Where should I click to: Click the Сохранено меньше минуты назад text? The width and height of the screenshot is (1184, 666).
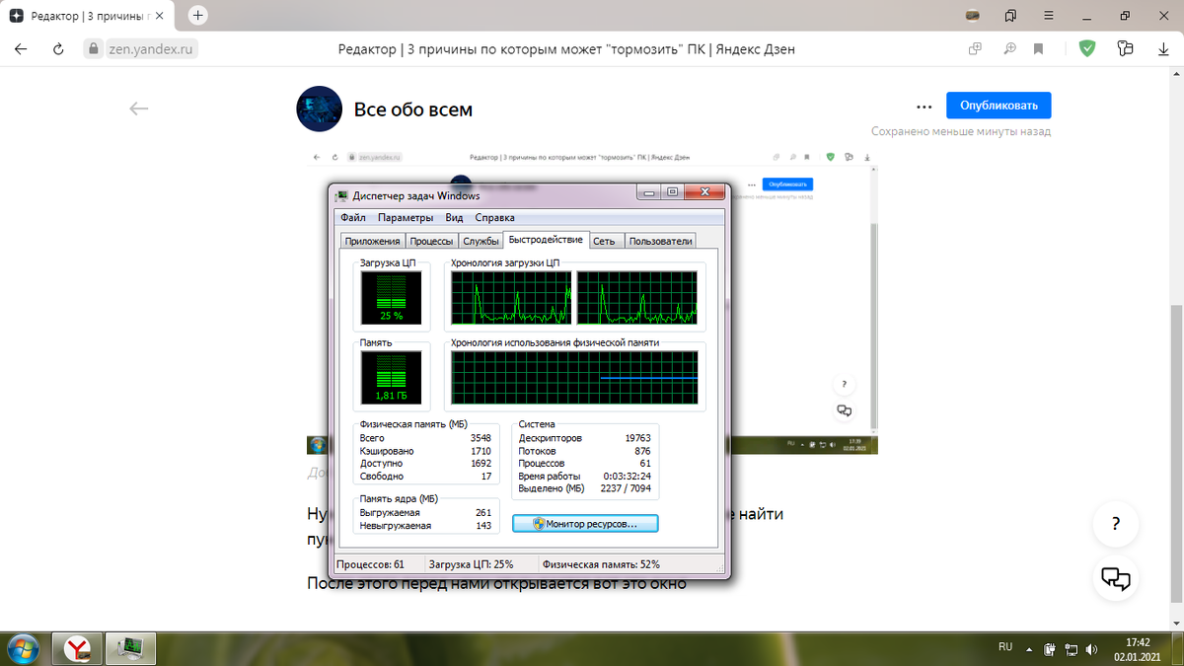[x=961, y=131]
